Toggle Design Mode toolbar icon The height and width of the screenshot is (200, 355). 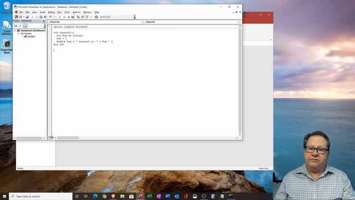[x=73, y=17]
